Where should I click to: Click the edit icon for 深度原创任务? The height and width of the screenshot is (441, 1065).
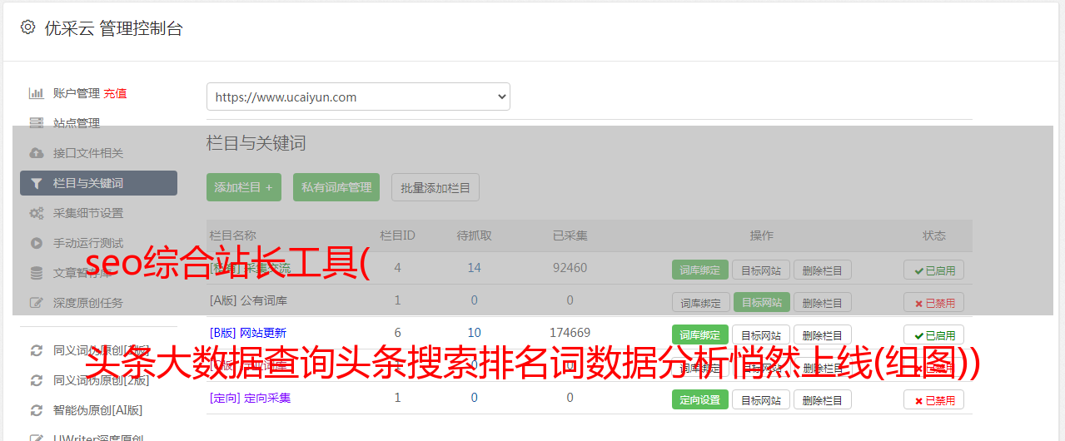[x=36, y=303]
